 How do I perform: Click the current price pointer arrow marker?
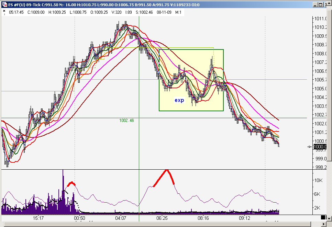tap(310, 147)
